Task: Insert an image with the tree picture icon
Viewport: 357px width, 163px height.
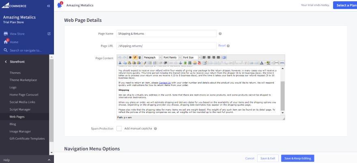Action: tap(185, 63)
